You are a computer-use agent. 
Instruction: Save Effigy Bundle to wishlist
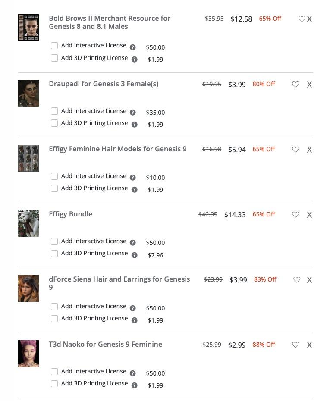[296, 215]
